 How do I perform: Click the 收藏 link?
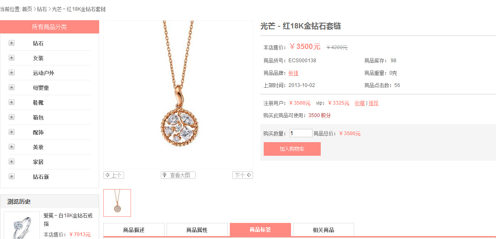coord(360,103)
